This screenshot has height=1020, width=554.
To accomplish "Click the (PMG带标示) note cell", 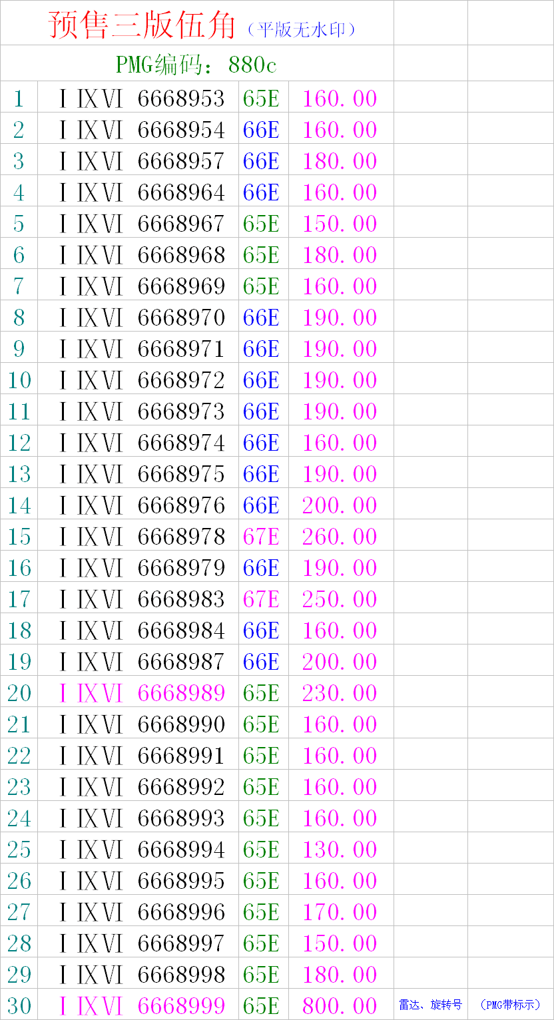I will pos(510,1005).
